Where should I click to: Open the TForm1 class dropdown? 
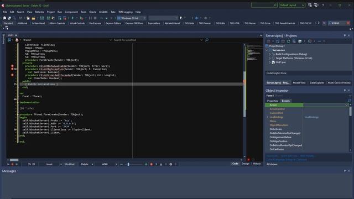click(x=111, y=40)
